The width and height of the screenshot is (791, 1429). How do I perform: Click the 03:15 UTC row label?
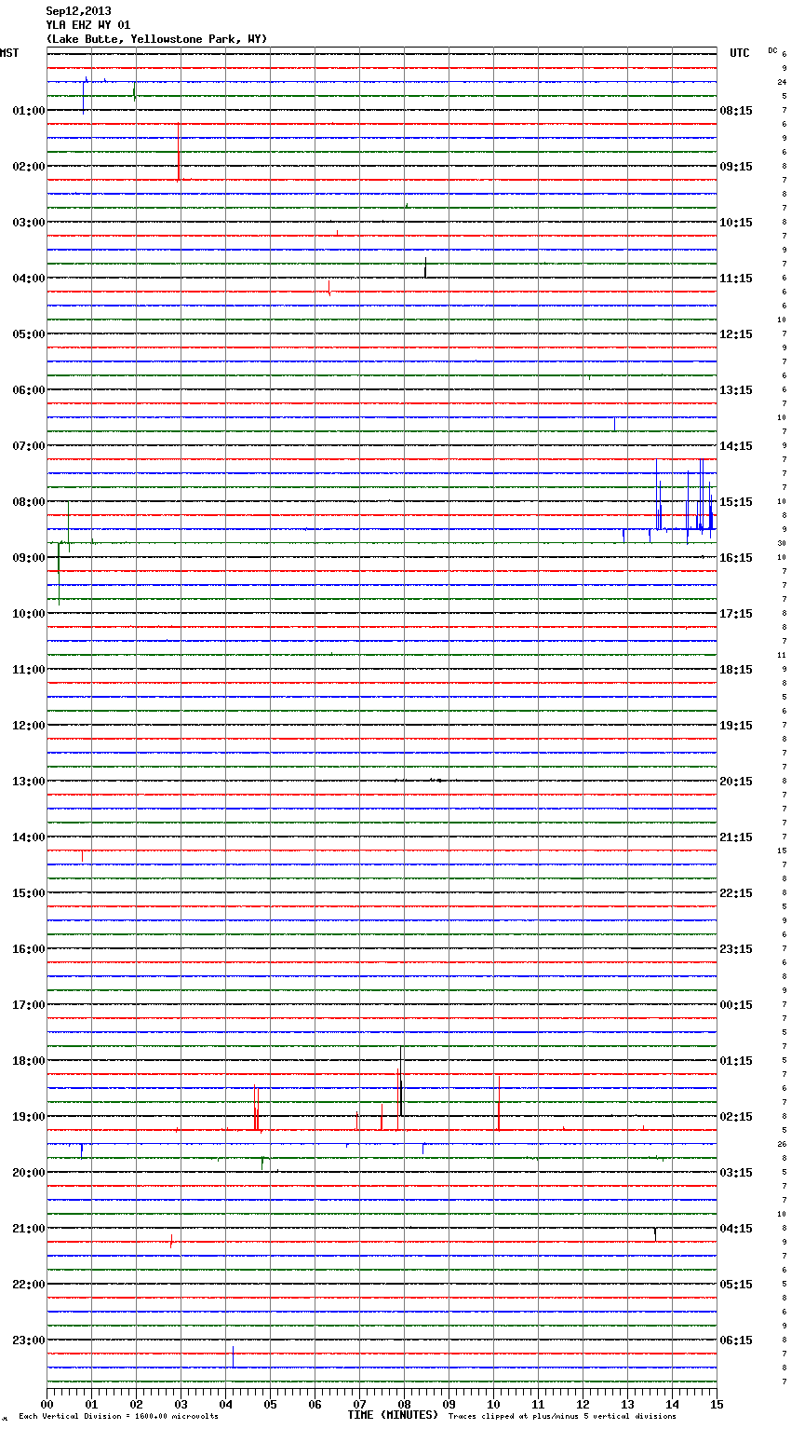coord(736,1173)
